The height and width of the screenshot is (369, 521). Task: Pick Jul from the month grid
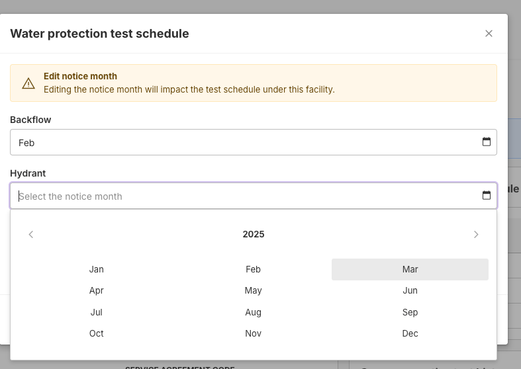[x=97, y=312]
